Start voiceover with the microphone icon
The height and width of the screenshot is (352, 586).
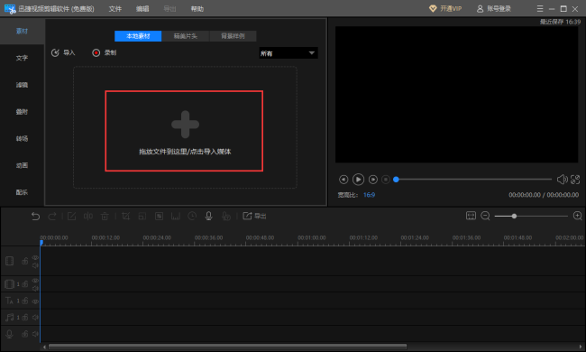[x=209, y=216]
